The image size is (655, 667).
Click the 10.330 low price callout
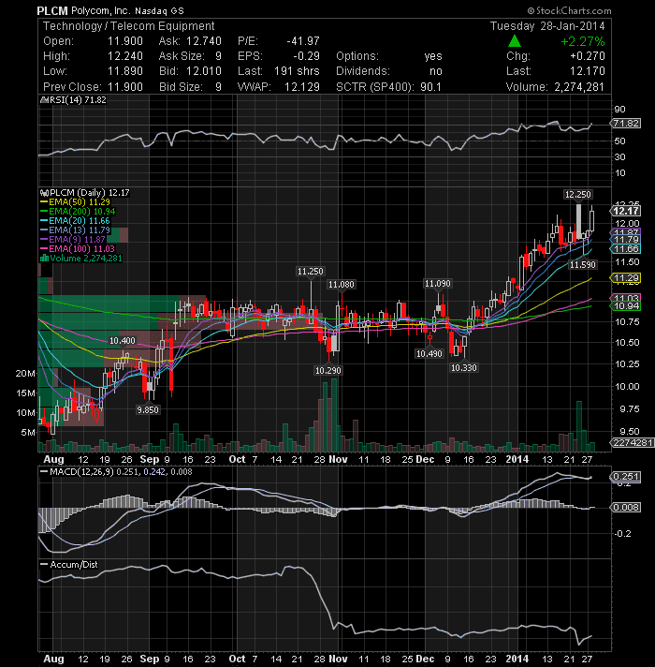click(463, 367)
